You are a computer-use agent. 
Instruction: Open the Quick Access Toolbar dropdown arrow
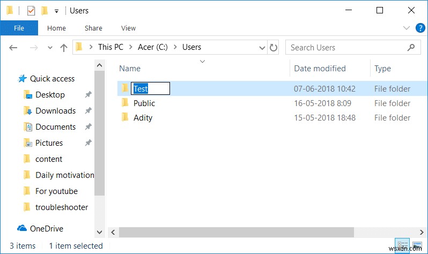pyautogui.click(x=56, y=11)
